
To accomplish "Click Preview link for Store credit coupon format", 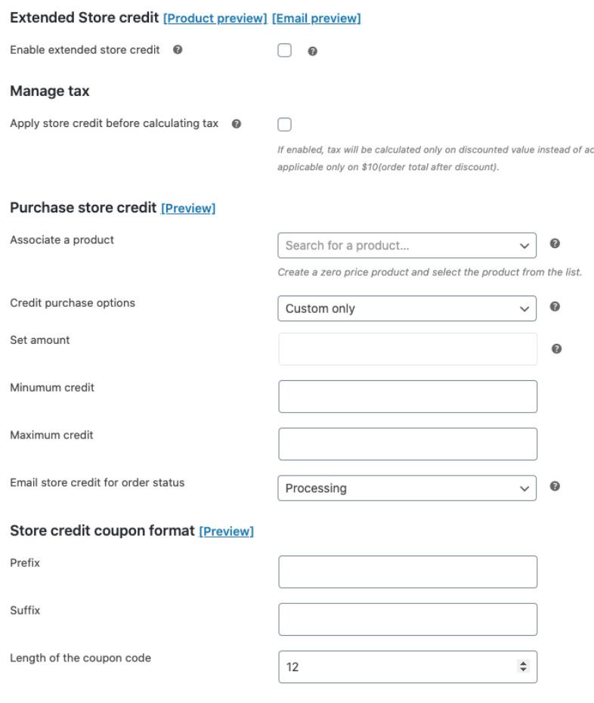I will (226, 531).
